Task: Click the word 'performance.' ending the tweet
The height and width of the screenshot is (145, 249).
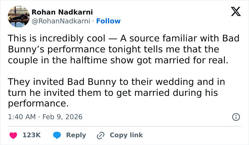Action: point(37,104)
